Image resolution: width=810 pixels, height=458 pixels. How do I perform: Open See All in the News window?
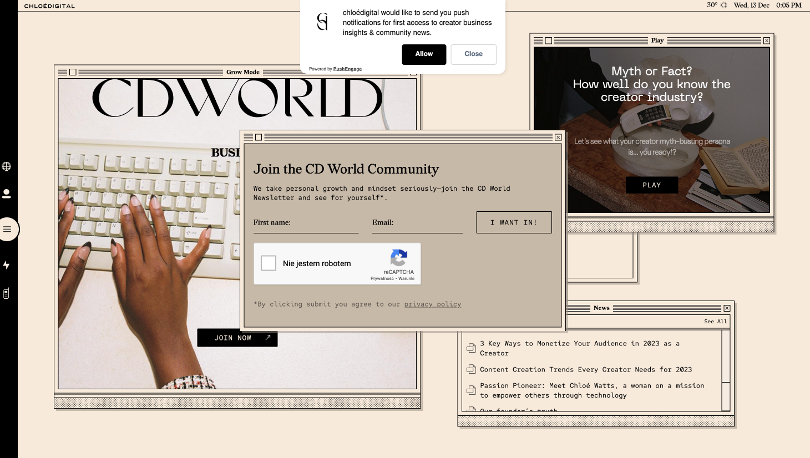click(x=715, y=322)
